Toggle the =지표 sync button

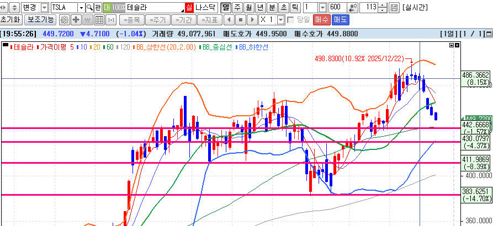pos(209,20)
